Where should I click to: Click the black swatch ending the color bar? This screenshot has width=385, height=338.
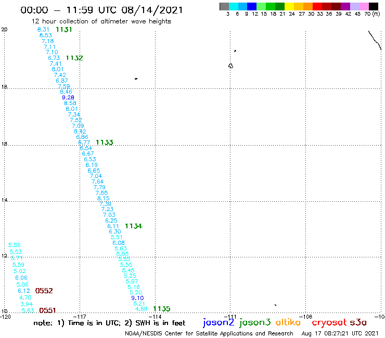pos(374,6)
